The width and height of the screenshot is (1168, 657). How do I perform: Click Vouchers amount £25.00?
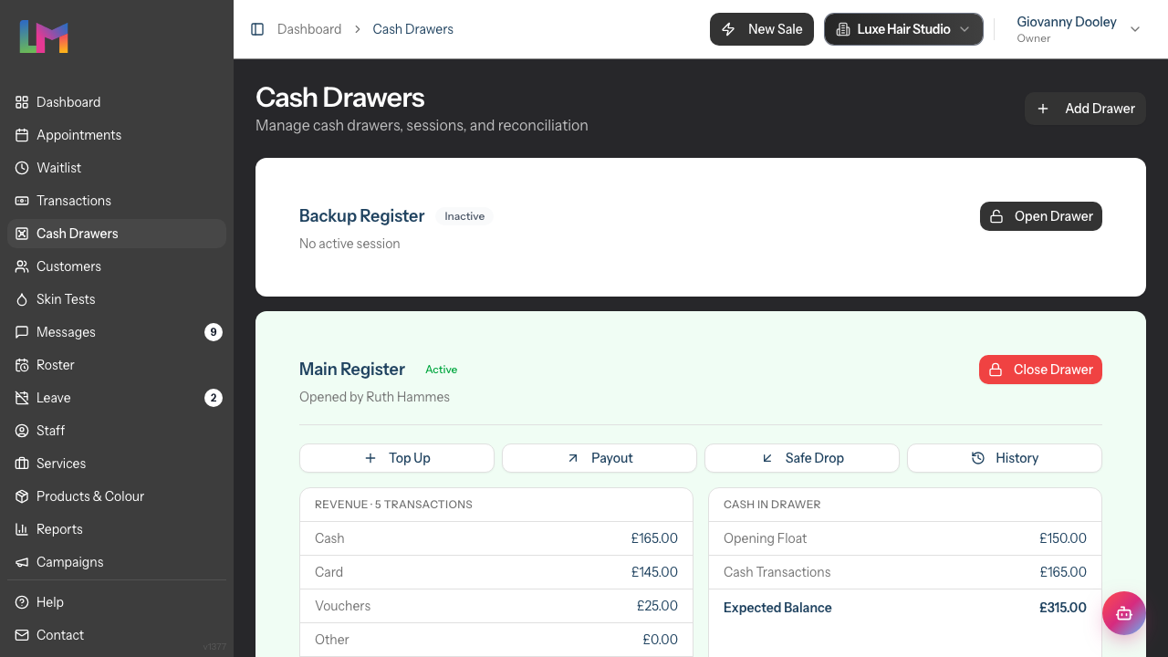657,606
